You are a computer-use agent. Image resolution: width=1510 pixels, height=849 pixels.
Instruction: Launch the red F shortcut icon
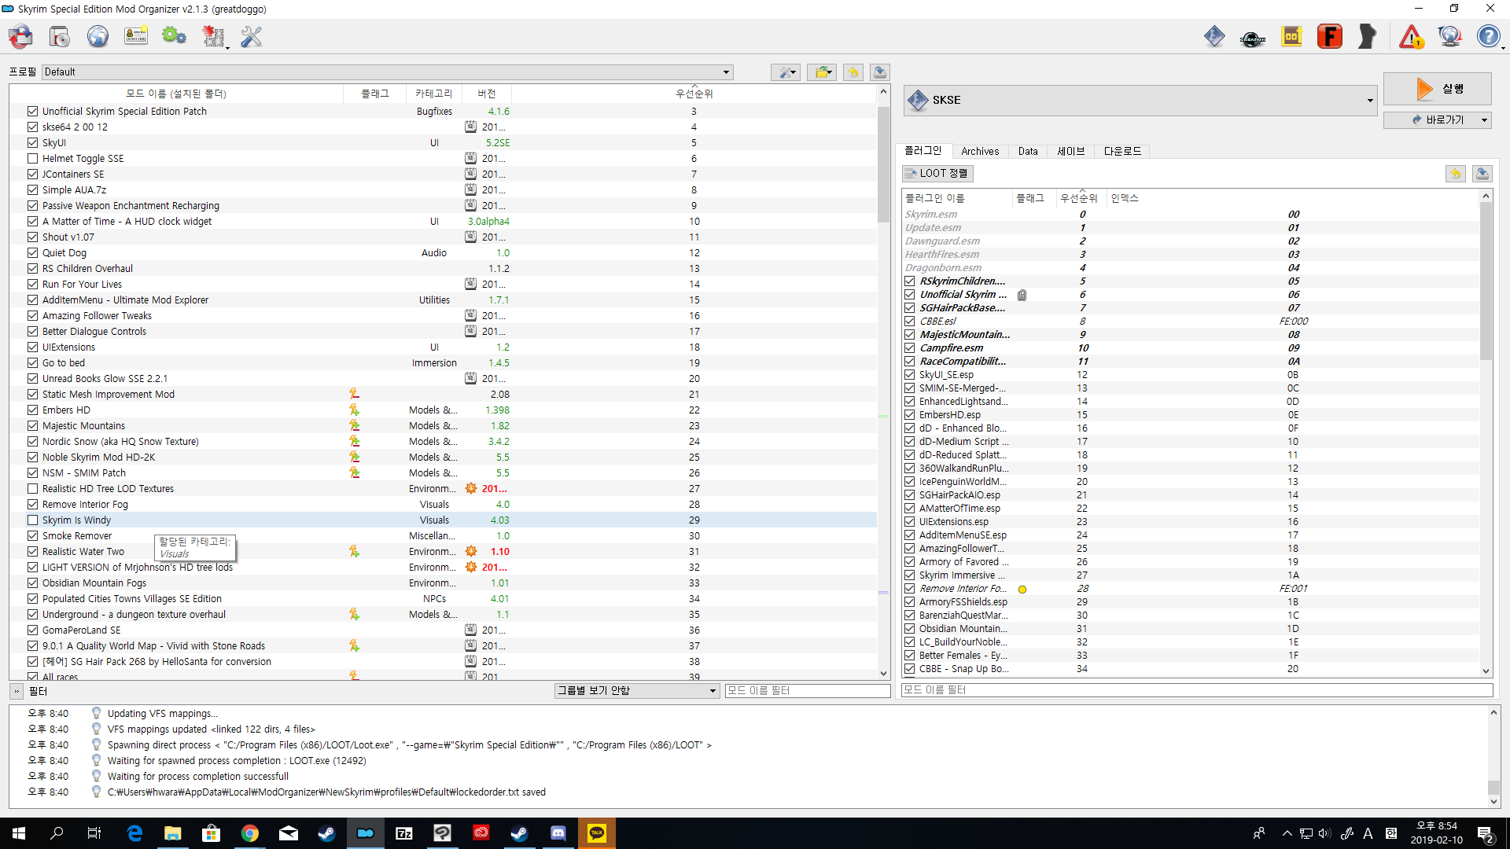coord(1330,36)
